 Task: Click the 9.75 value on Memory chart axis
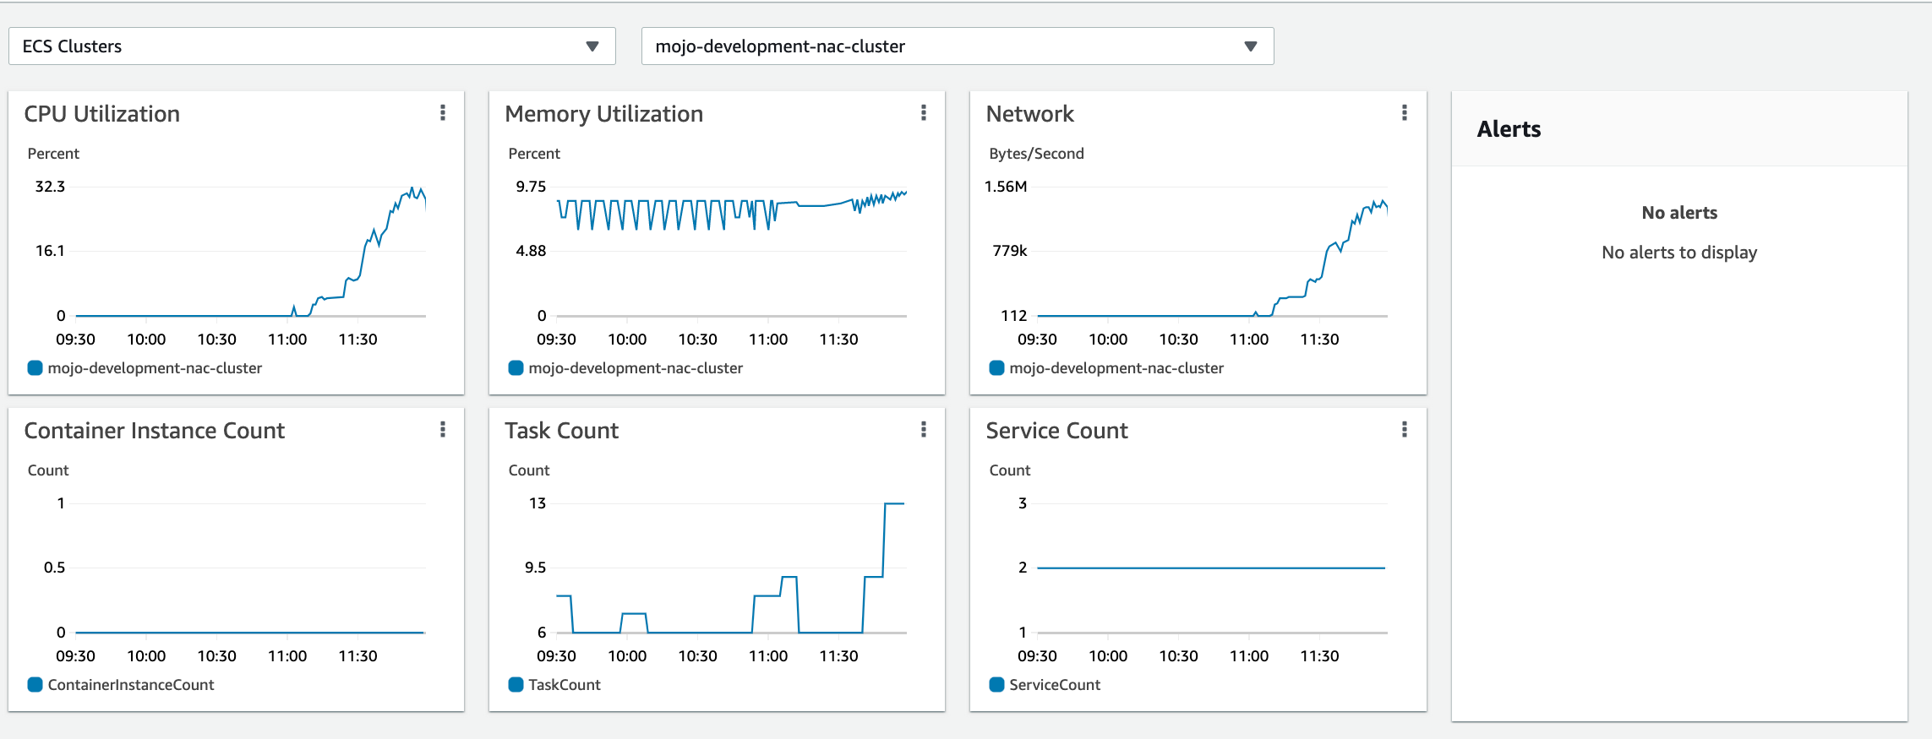531,187
